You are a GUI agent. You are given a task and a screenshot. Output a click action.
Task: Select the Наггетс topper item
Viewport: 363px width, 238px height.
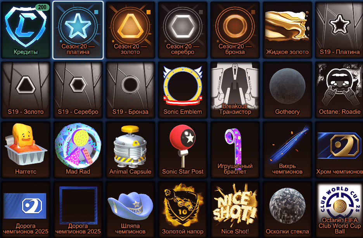(26, 150)
